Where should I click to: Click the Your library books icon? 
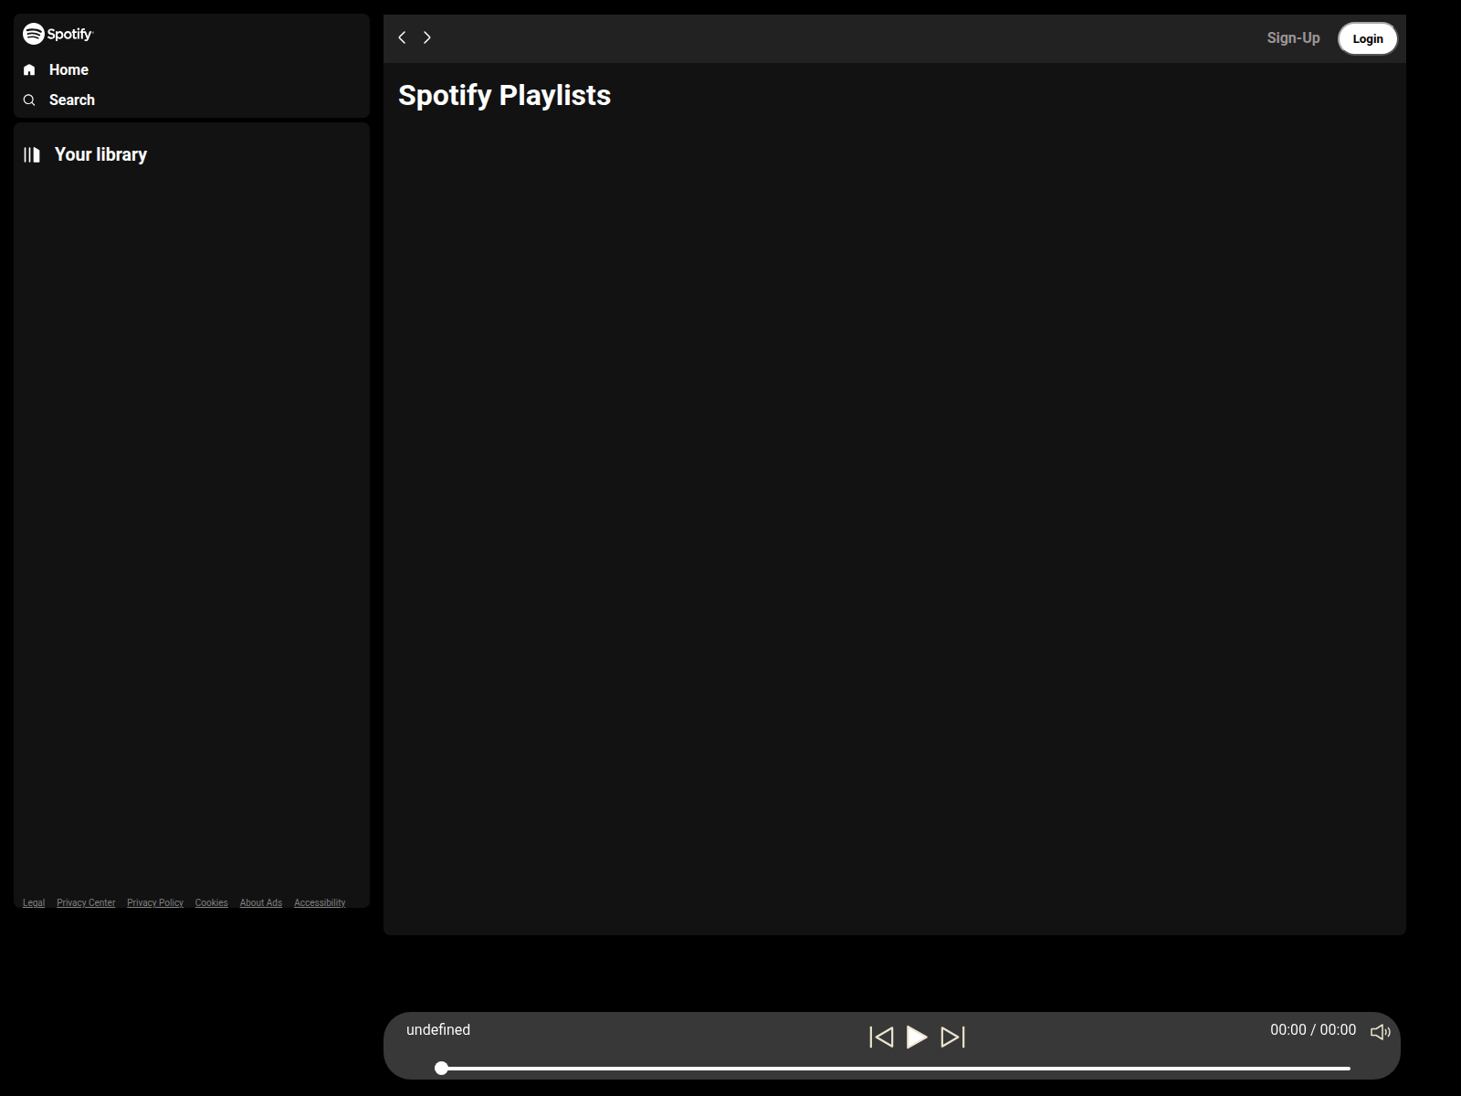coord(32,154)
